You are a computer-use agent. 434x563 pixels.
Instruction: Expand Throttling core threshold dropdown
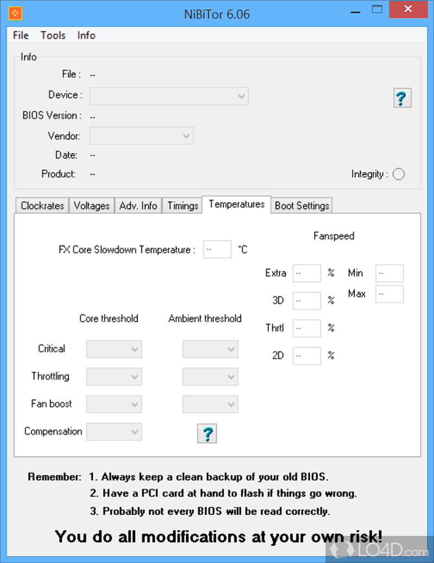(114, 377)
